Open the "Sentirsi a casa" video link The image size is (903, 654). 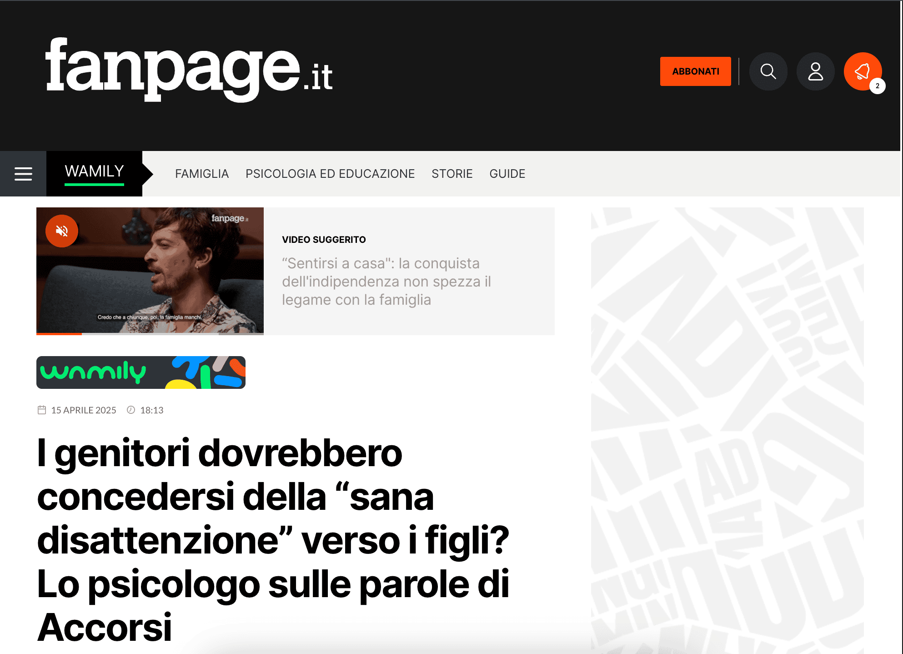[386, 282]
